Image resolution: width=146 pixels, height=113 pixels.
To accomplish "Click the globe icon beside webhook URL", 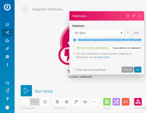I will point(74,40).
